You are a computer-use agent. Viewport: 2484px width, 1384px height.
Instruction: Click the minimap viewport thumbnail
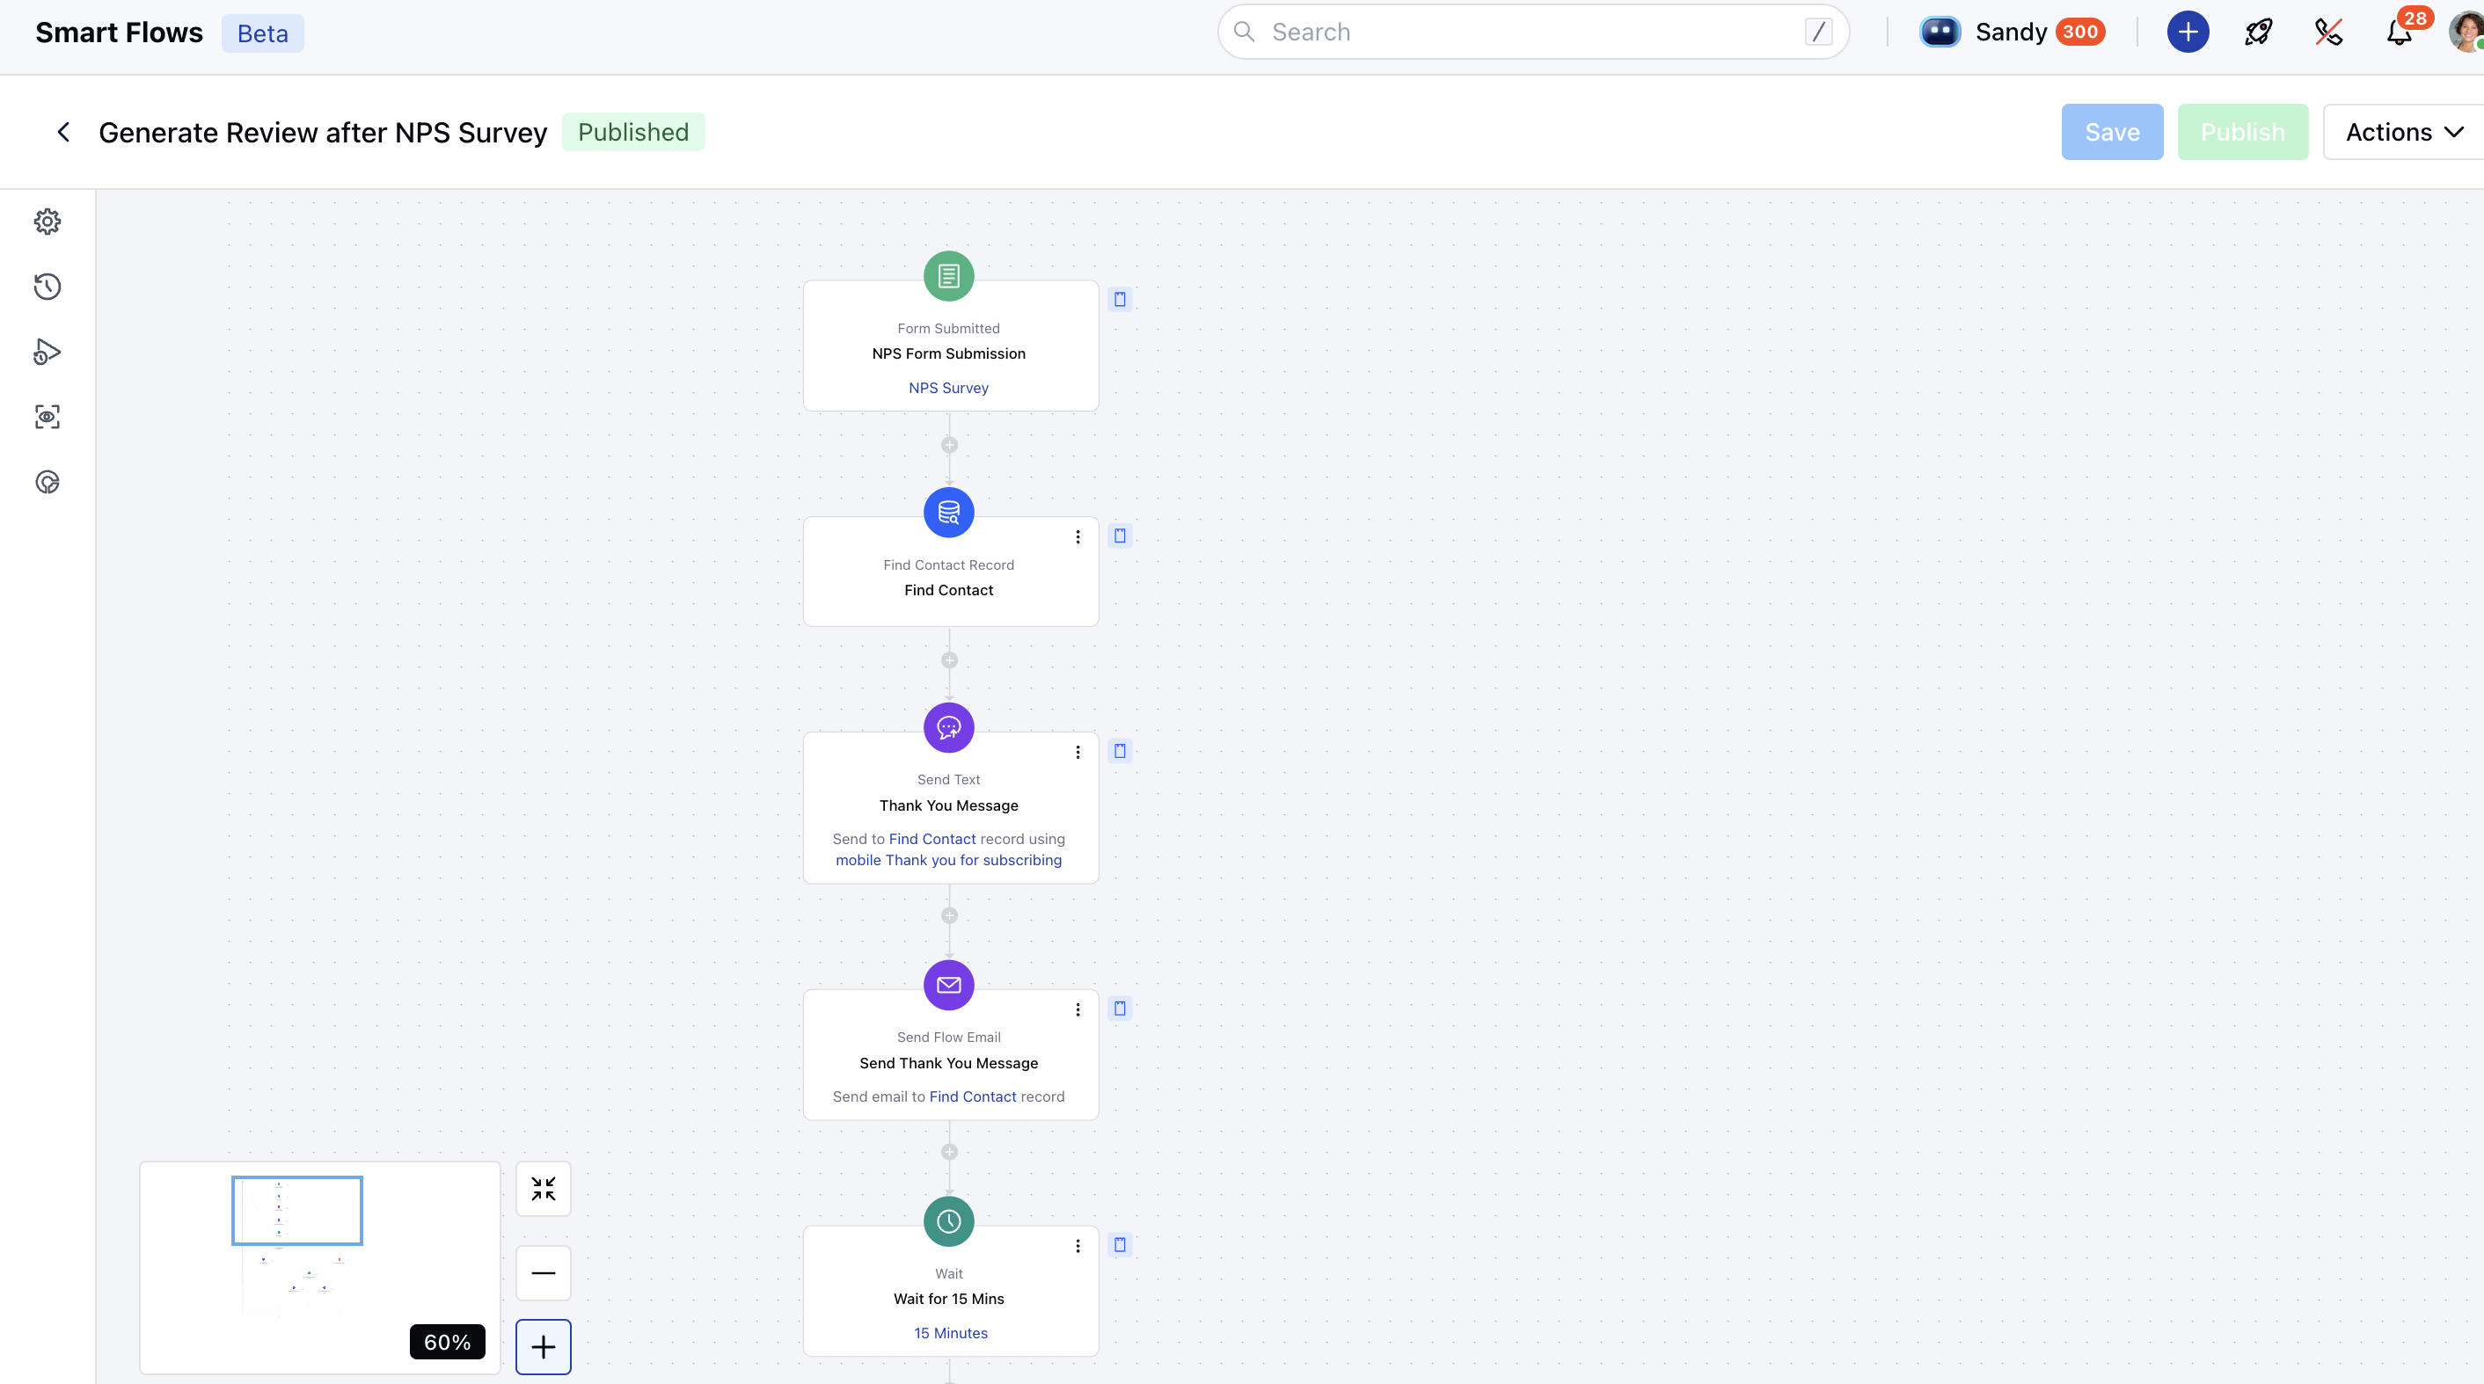tap(297, 1210)
